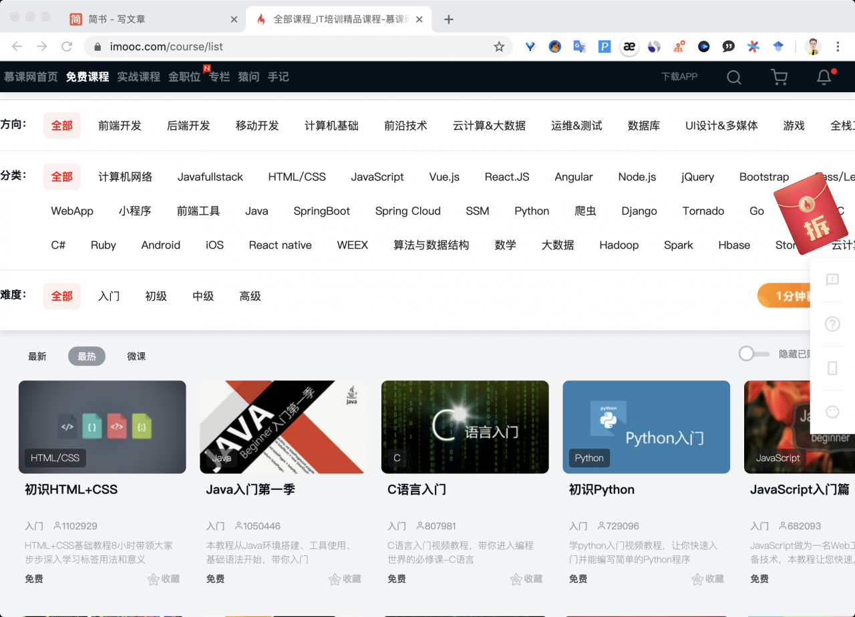Screen dimensions: 855x617
Task: Click the black quotation-bubble extension icon
Action: pos(729,46)
